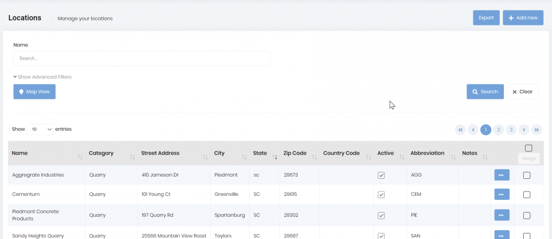The width and height of the screenshot is (552, 239).
Task: Toggle the Active checkbox for Aggregrate Industries
Action: click(381, 176)
